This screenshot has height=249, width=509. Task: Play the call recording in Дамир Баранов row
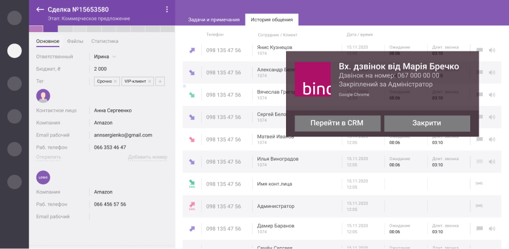point(492,228)
